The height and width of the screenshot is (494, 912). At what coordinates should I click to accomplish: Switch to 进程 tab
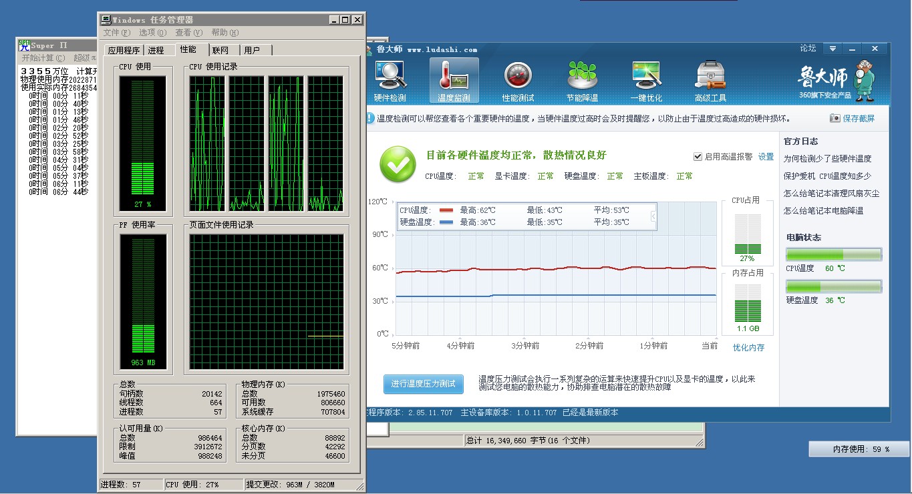pos(156,50)
